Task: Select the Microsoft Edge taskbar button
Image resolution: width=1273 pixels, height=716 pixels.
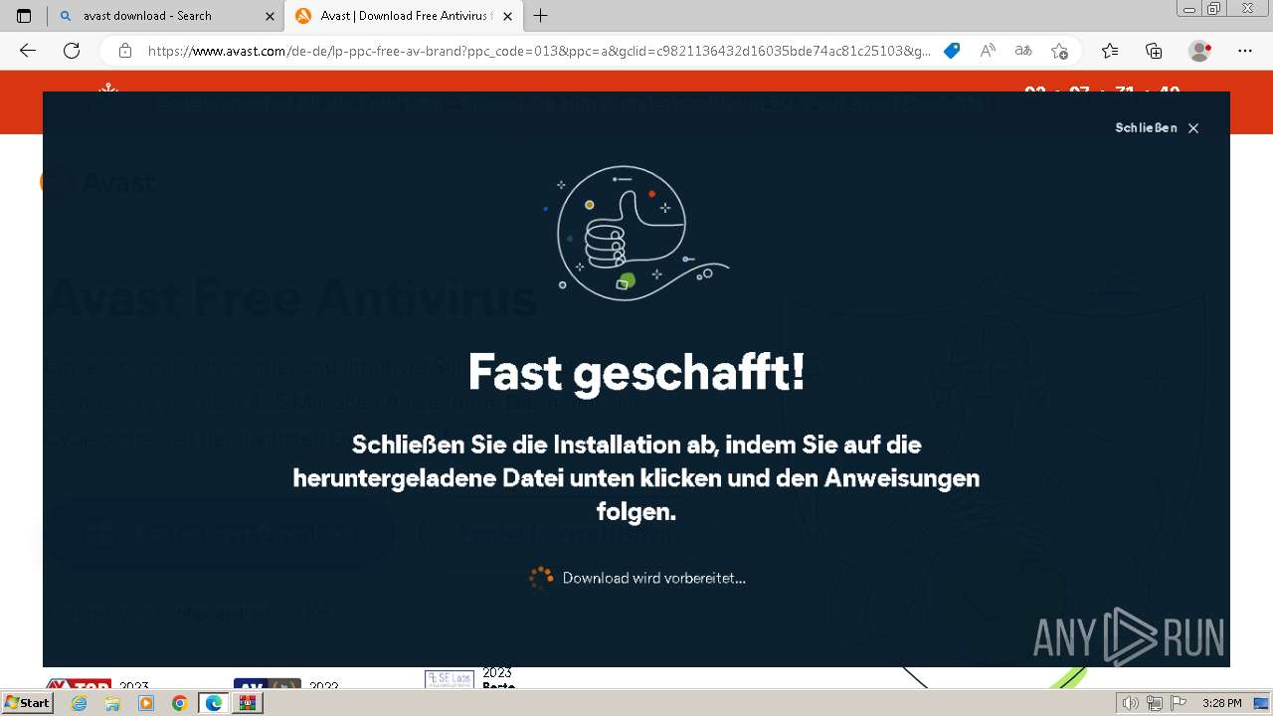Action: (x=214, y=703)
